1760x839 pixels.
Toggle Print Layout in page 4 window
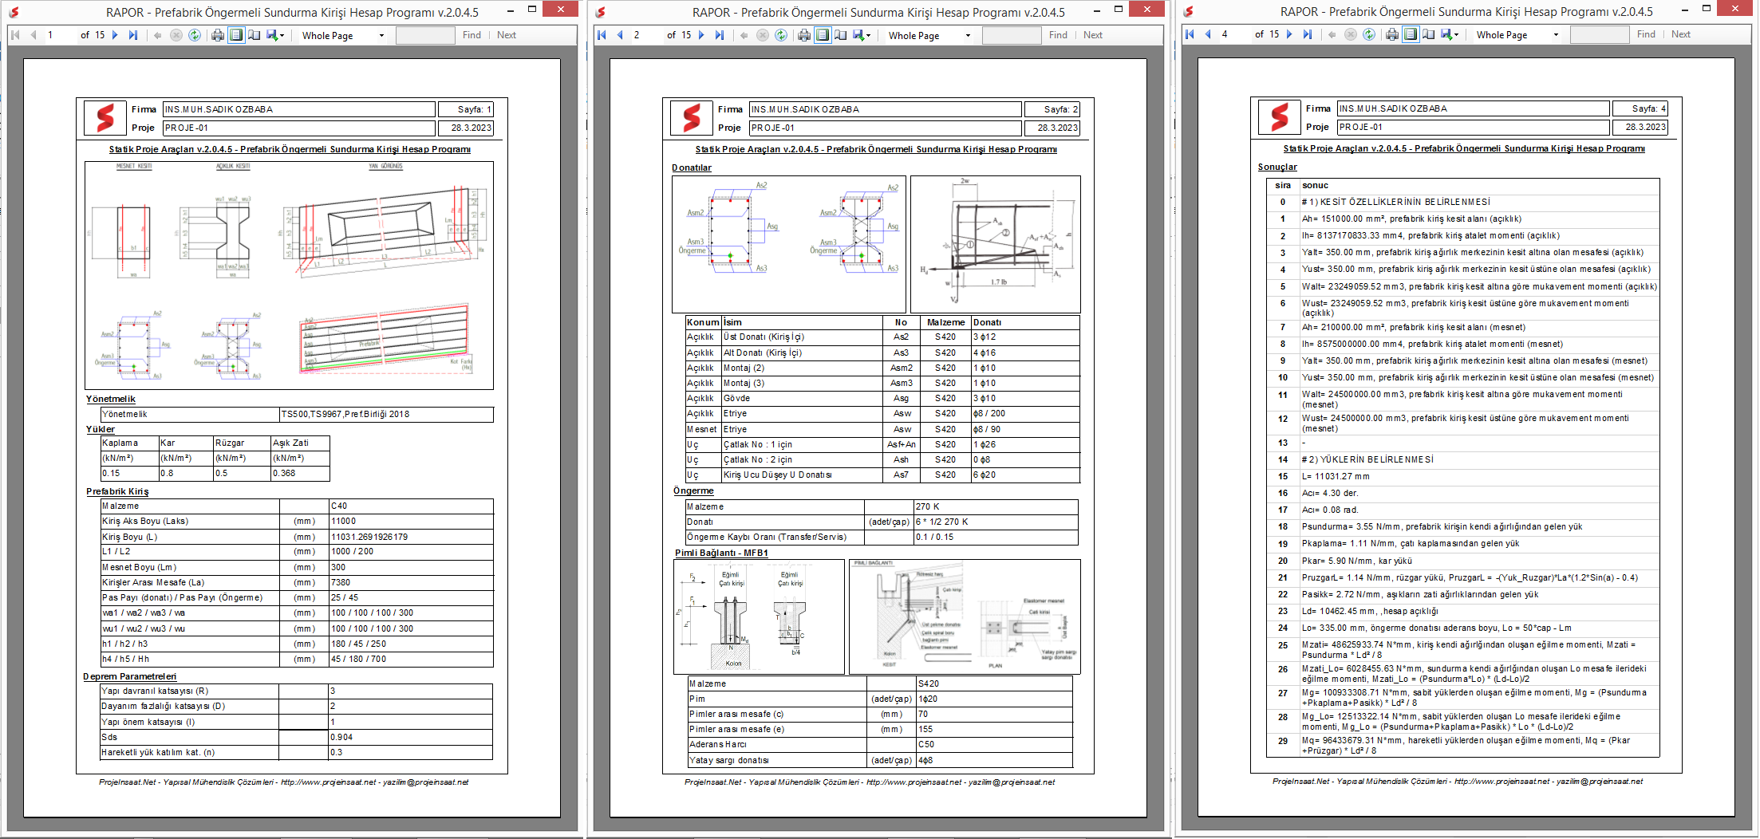point(1411,34)
